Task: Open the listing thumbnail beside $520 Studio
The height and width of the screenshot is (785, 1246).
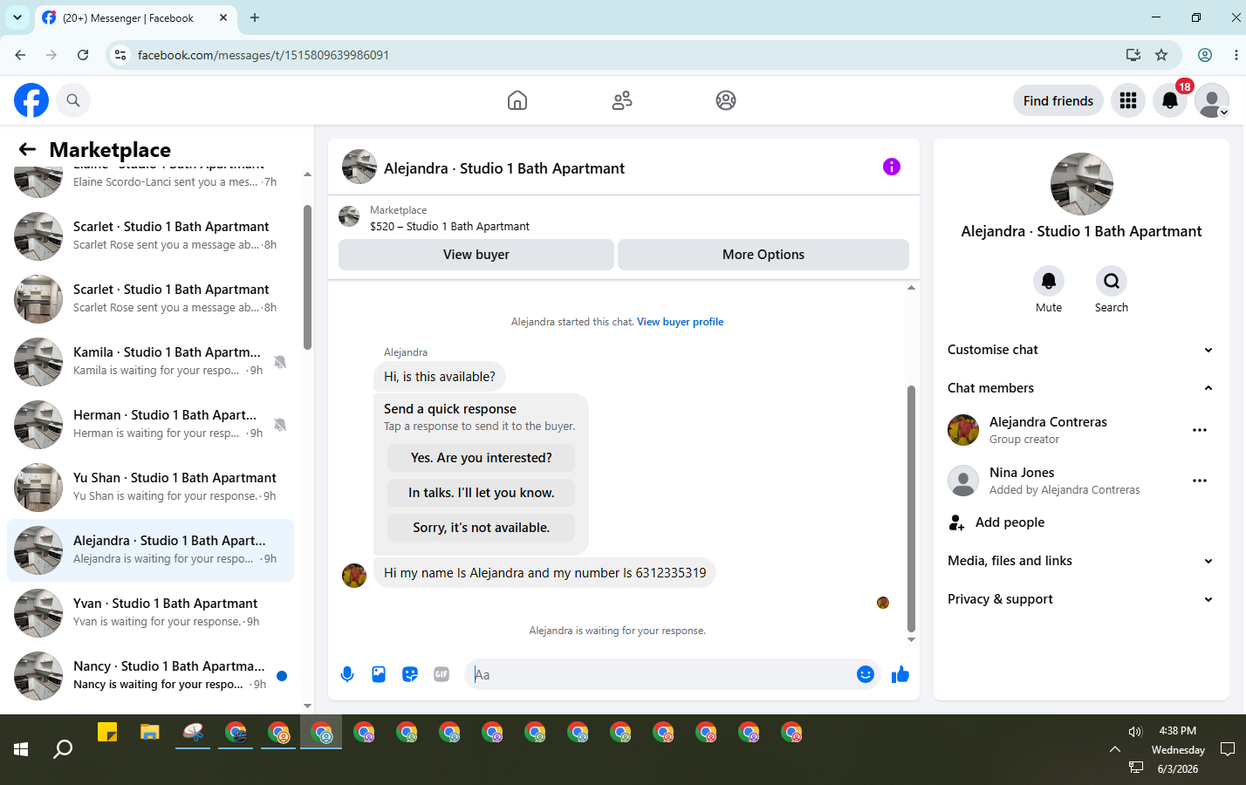Action: coord(349,216)
